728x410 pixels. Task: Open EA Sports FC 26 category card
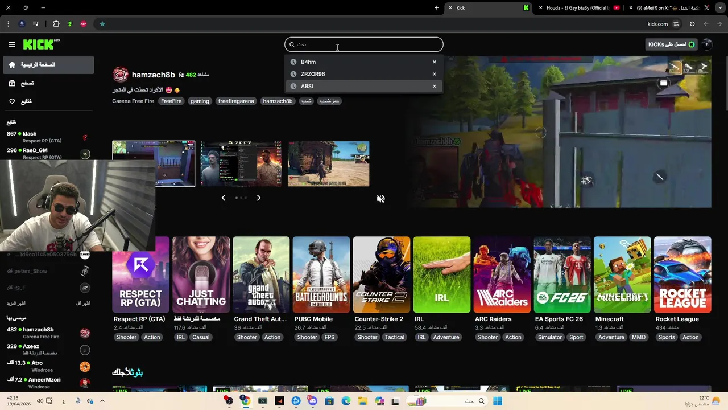pyautogui.click(x=562, y=275)
